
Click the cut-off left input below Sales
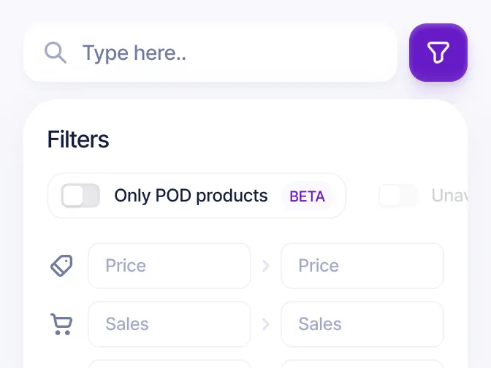(x=170, y=364)
